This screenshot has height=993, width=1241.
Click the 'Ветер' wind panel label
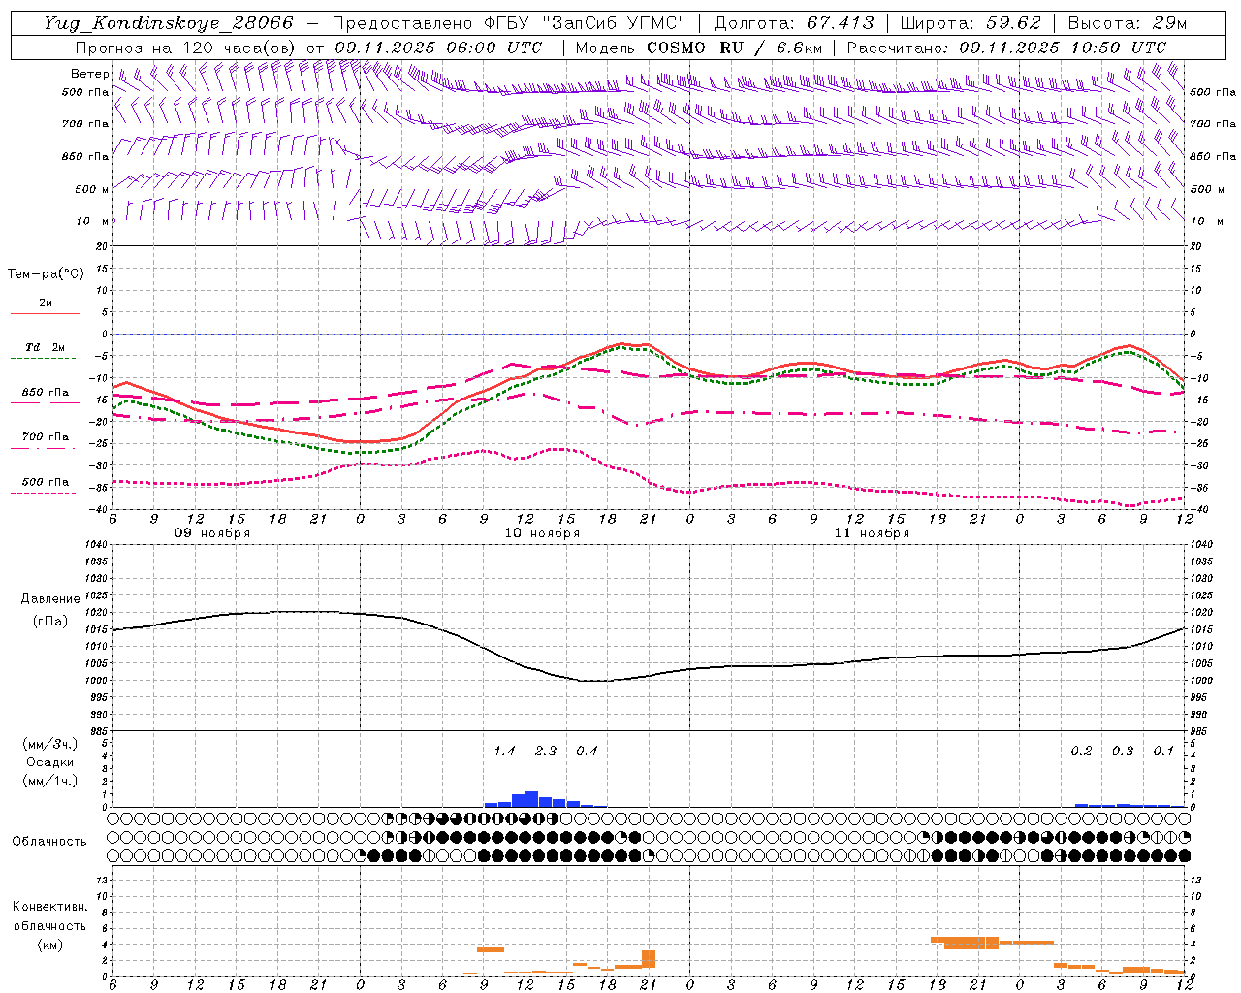[89, 74]
